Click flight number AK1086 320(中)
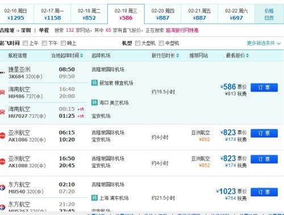Viewport: 284px width, 215px height. [27, 140]
